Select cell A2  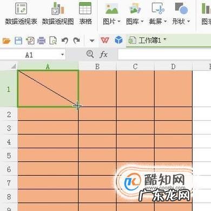[48, 114]
